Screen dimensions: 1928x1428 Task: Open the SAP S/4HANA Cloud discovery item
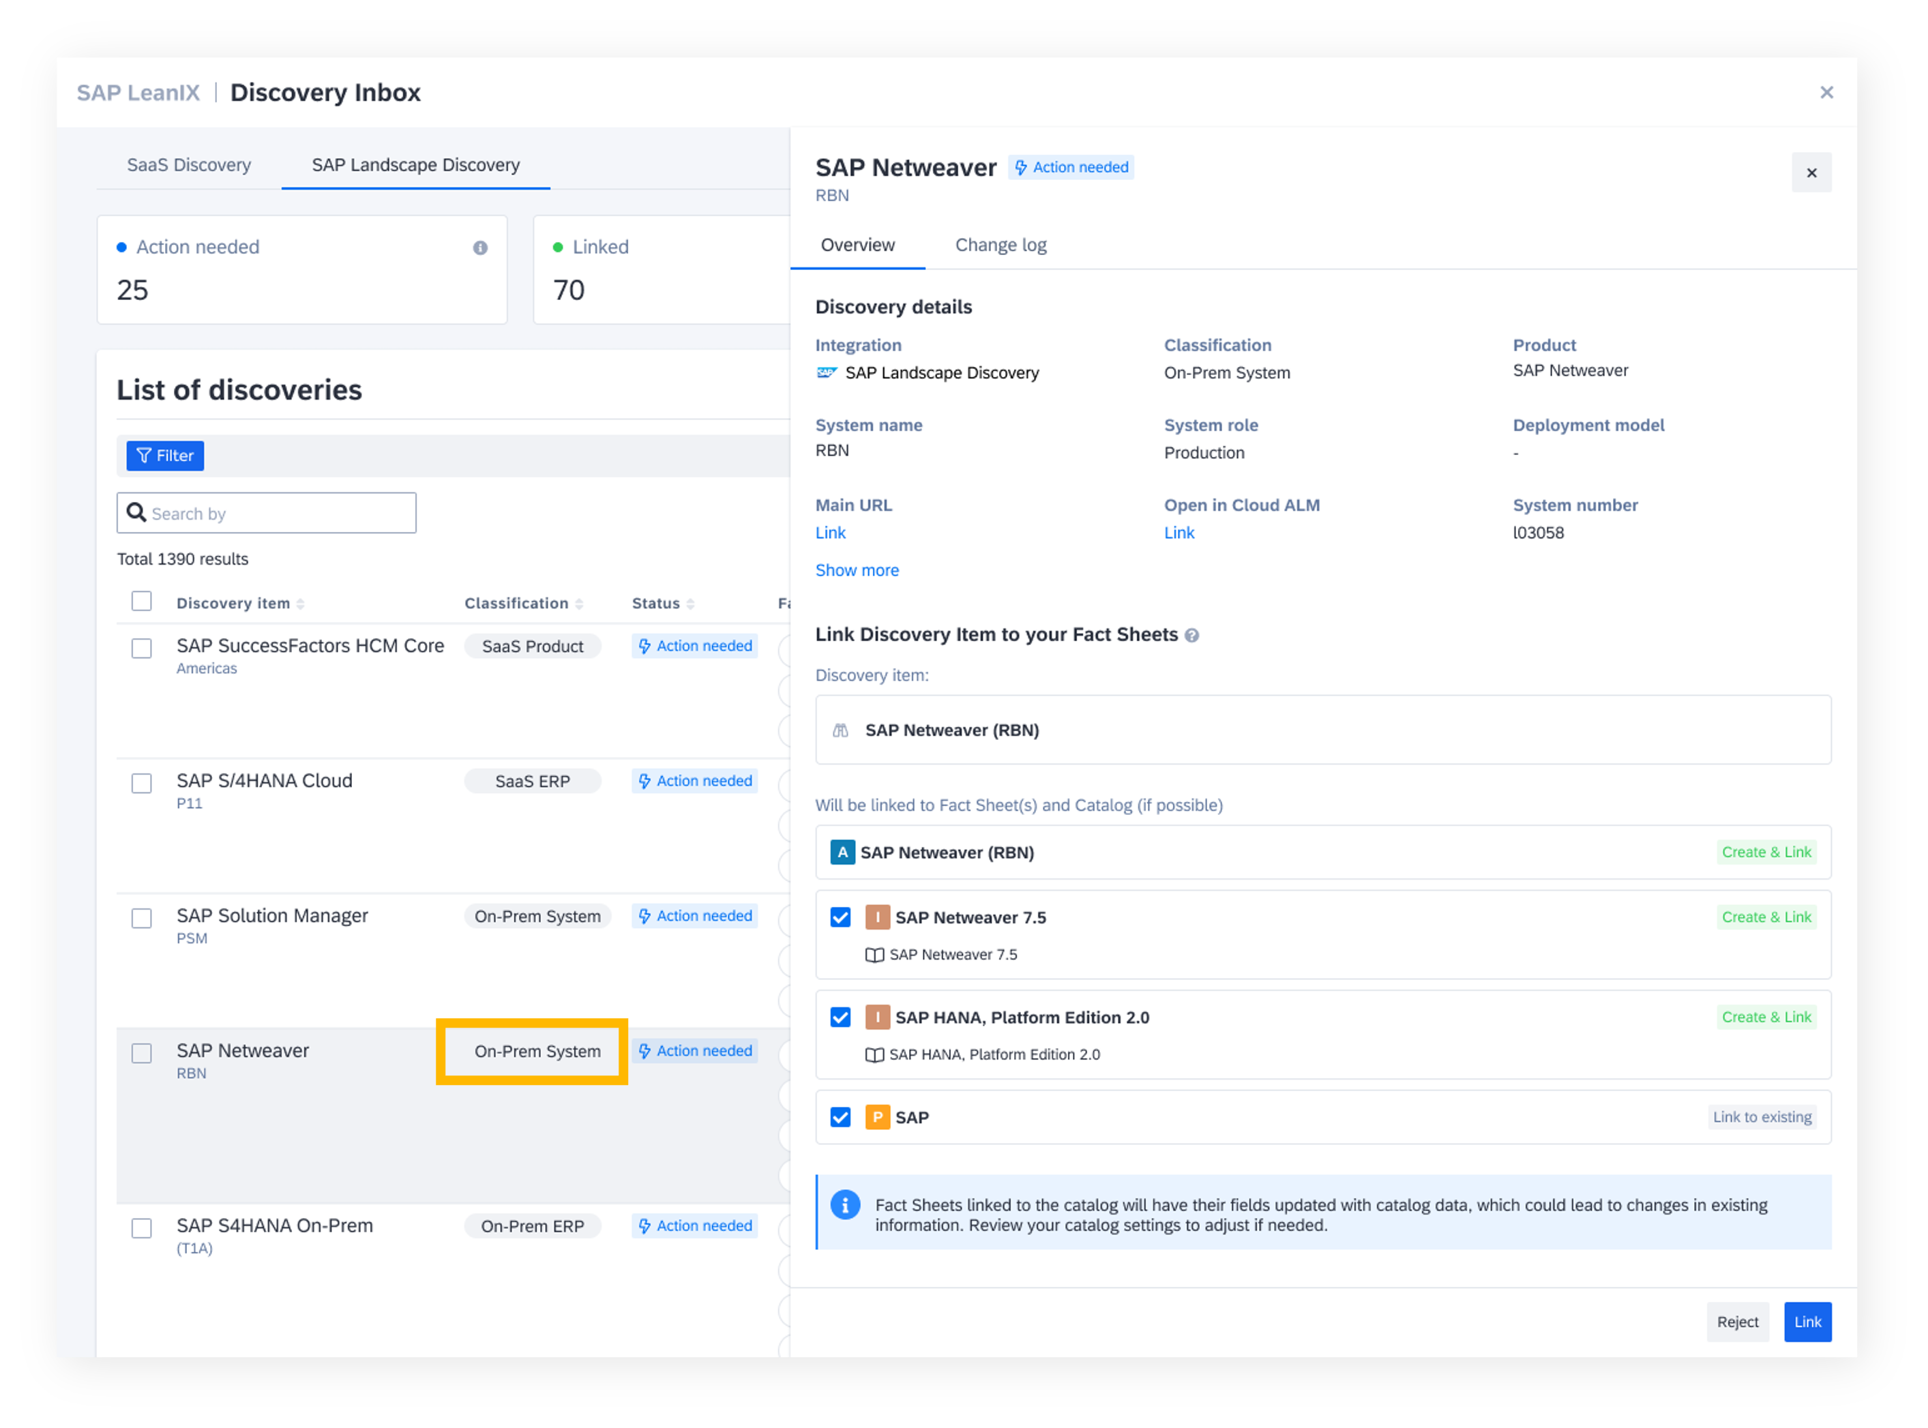264,782
